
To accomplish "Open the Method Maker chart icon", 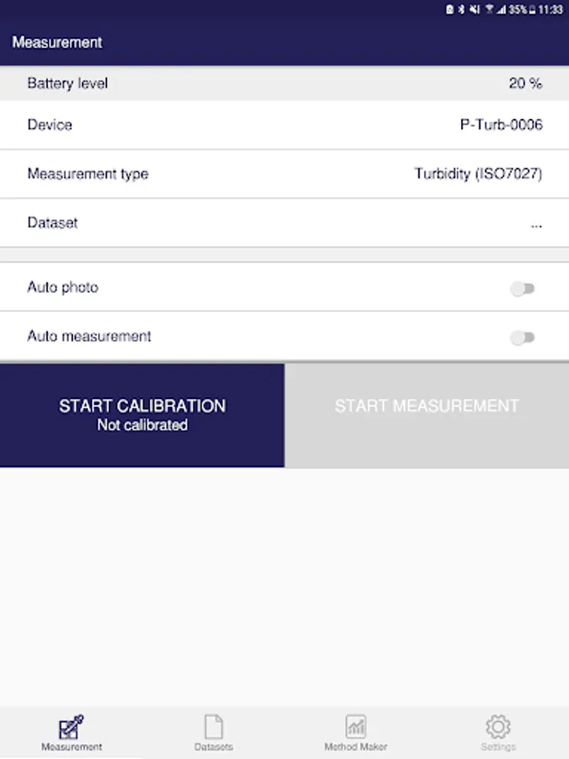I will pyautogui.click(x=356, y=727).
